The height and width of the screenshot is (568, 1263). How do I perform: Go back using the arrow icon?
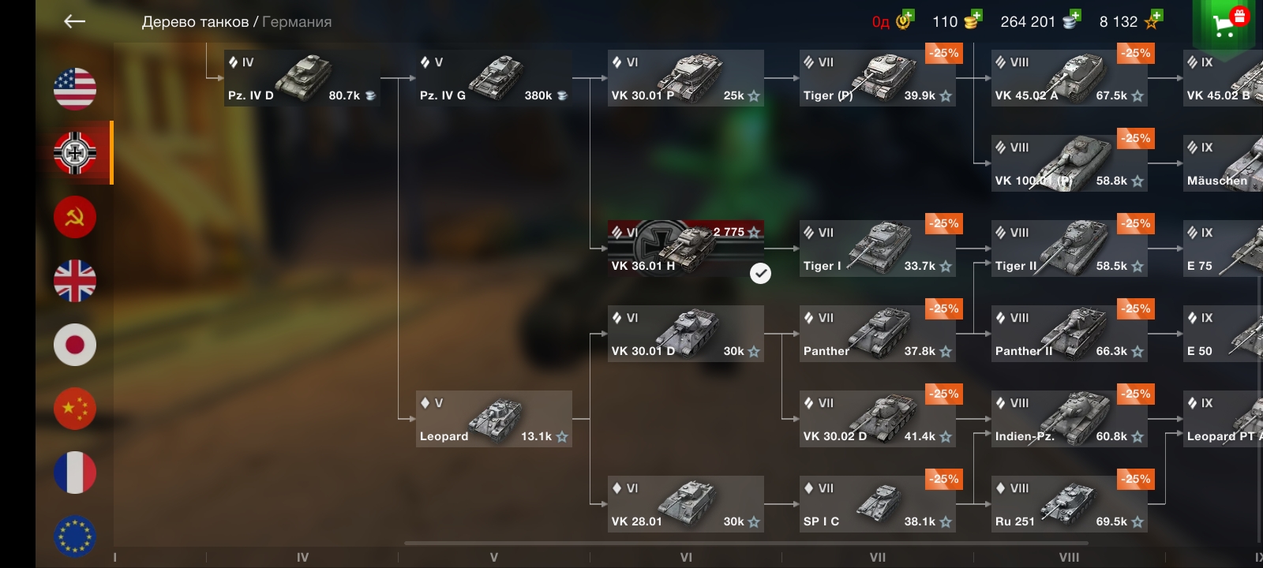click(x=74, y=21)
